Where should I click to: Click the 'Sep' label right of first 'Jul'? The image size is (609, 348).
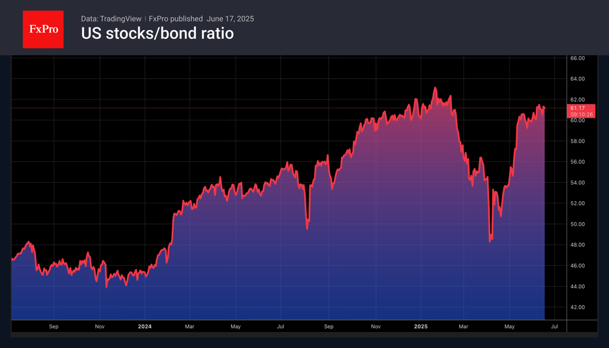pos(329,326)
